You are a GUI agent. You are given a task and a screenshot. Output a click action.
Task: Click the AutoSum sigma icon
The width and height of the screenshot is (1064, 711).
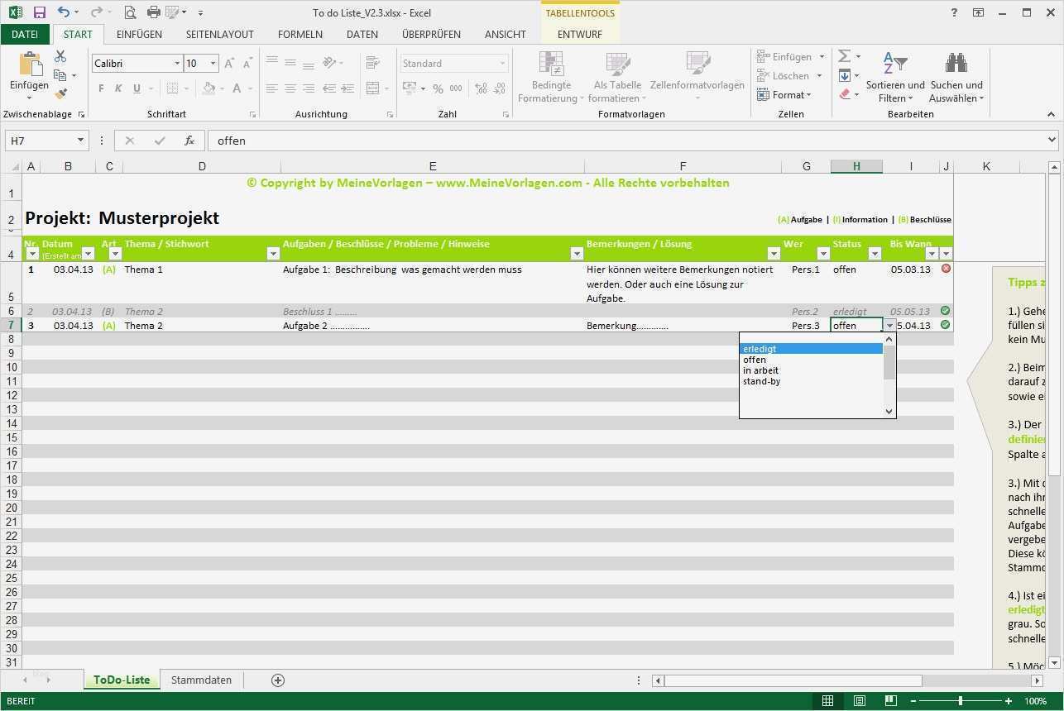845,56
